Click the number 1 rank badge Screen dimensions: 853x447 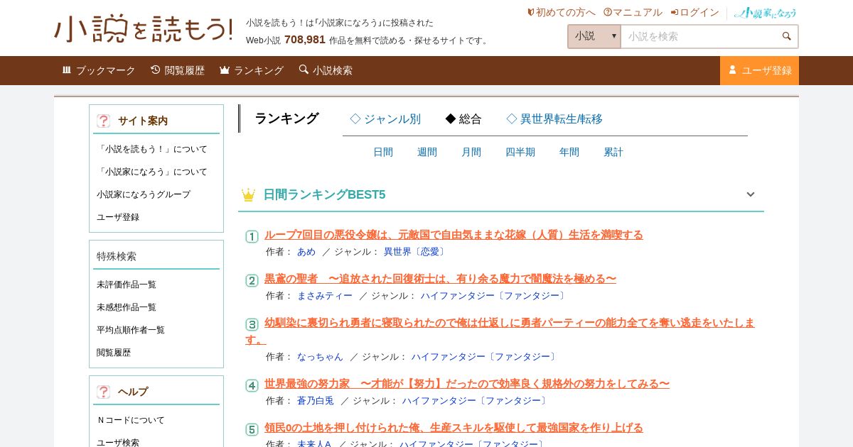(252, 236)
